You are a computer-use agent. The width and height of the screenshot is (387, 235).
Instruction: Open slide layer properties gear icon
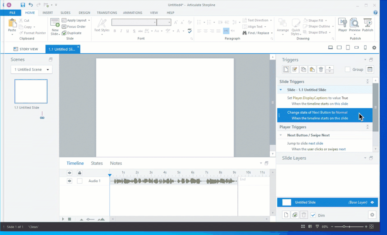(x=372, y=215)
